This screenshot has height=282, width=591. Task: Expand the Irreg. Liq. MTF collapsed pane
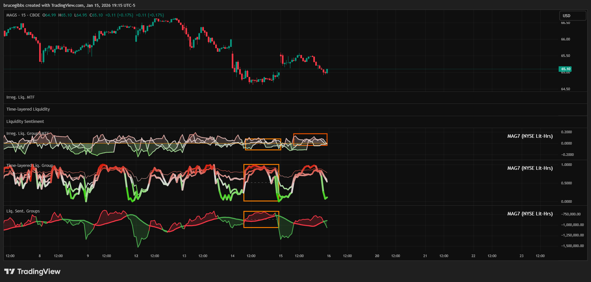click(20, 97)
